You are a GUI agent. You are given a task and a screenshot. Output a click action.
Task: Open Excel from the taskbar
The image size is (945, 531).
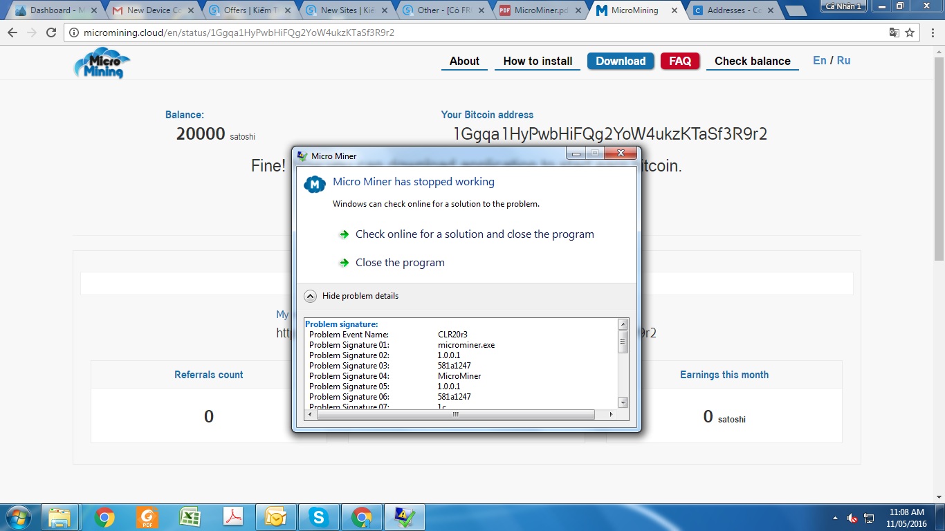pyautogui.click(x=190, y=517)
